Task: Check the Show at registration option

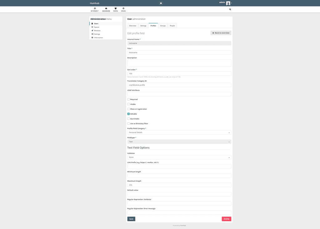Action: tap(128, 109)
